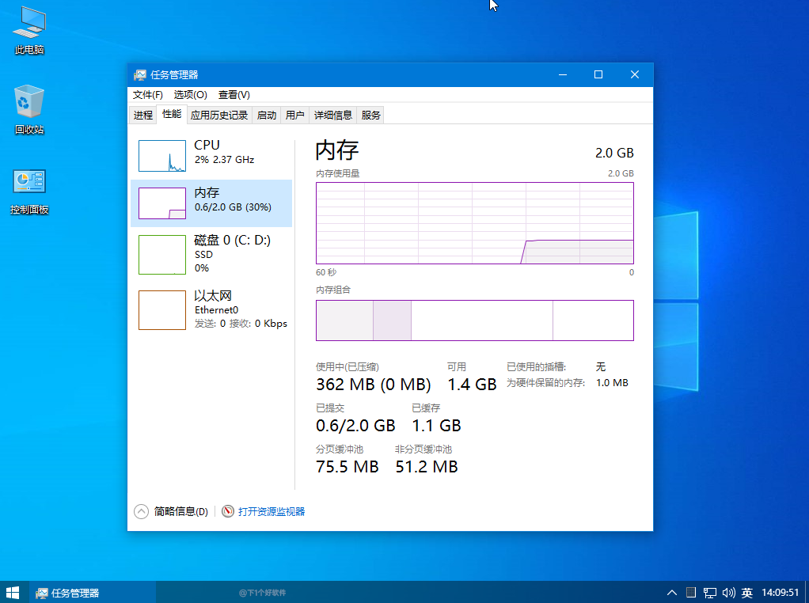Select the CPU performance graph thumbnail
The width and height of the screenshot is (809, 603).
click(162, 156)
